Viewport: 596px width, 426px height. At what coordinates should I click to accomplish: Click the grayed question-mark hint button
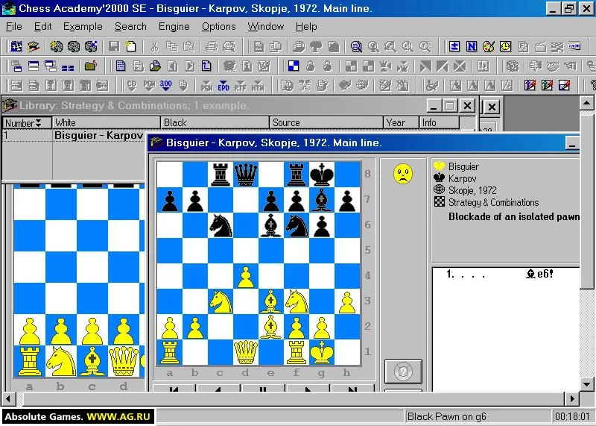click(x=403, y=372)
